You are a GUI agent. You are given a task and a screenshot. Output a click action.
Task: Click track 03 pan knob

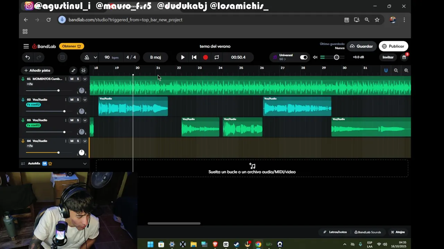pos(82,132)
